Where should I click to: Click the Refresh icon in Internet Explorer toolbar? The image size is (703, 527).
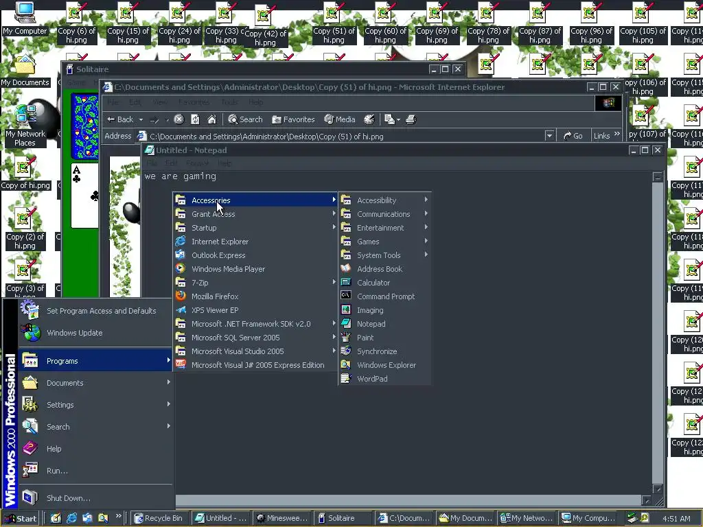coord(195,119)
